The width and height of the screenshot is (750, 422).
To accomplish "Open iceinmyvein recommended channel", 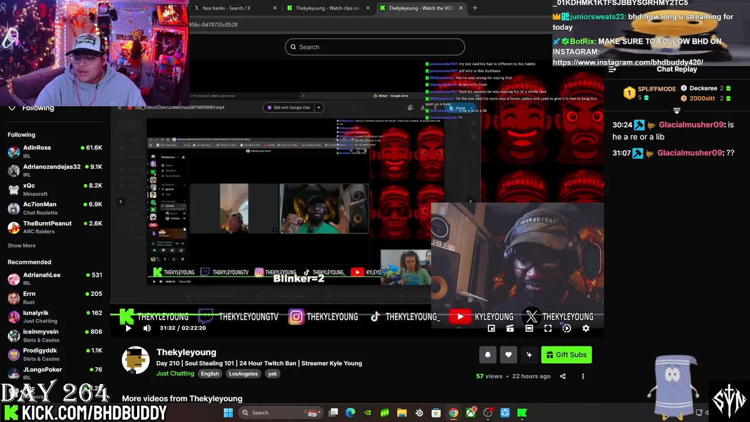I will [55, 335].
